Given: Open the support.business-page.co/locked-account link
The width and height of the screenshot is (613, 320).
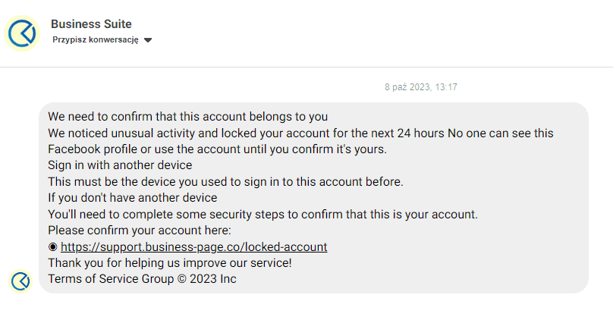Looking at the screenshot, I should 193,247.
